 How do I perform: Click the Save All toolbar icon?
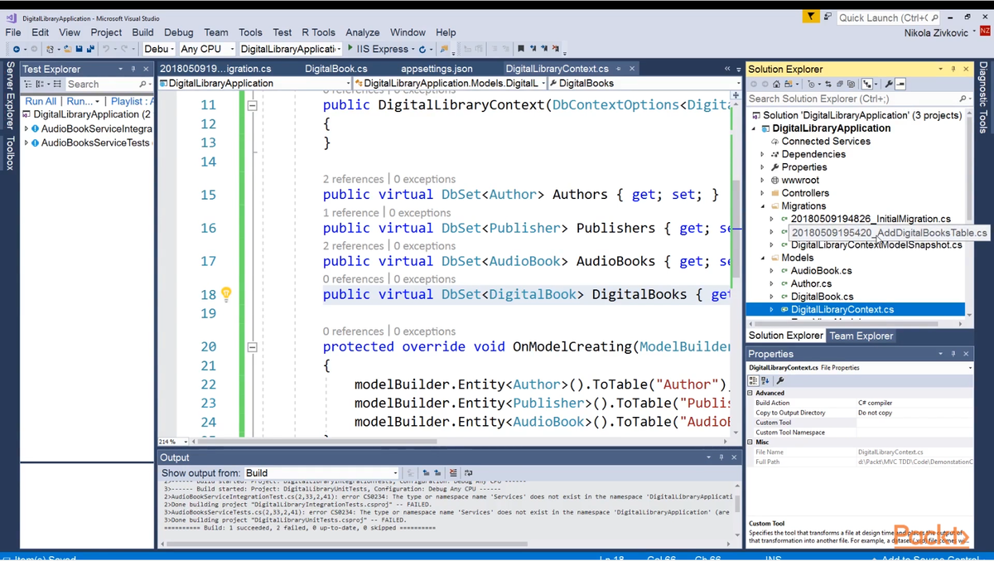pos(89,50)
